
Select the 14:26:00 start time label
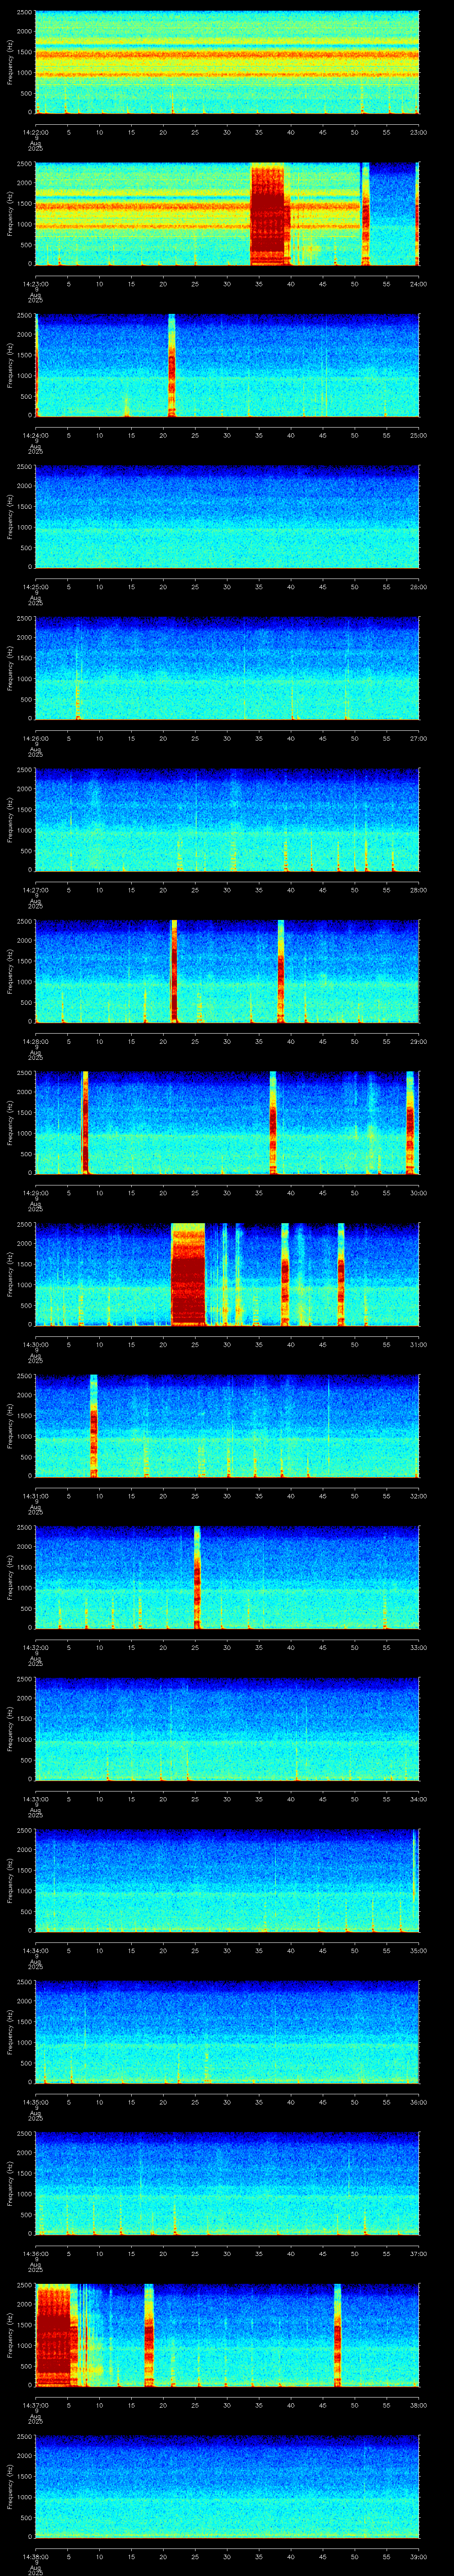35,738
